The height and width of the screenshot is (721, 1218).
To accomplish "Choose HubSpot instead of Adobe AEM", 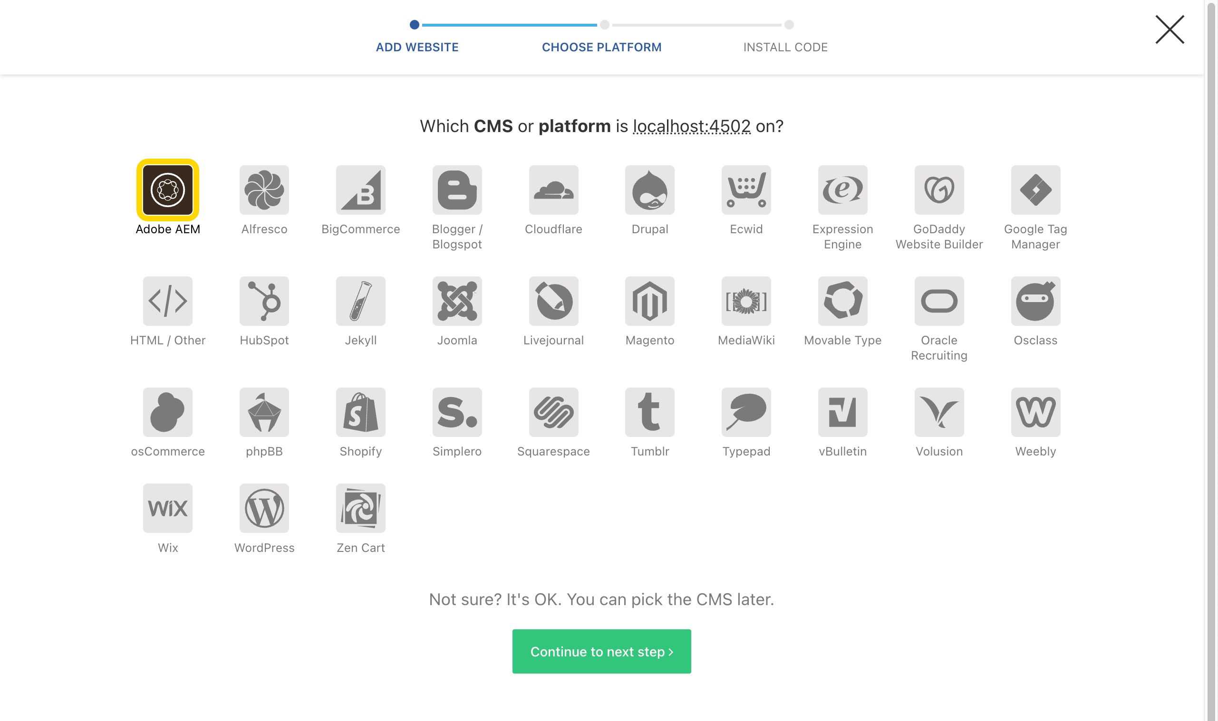I will click(x=264, y=301).
